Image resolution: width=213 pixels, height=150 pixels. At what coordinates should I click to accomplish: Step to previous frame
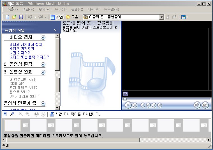pyautogui.click(x=148, y=105)
